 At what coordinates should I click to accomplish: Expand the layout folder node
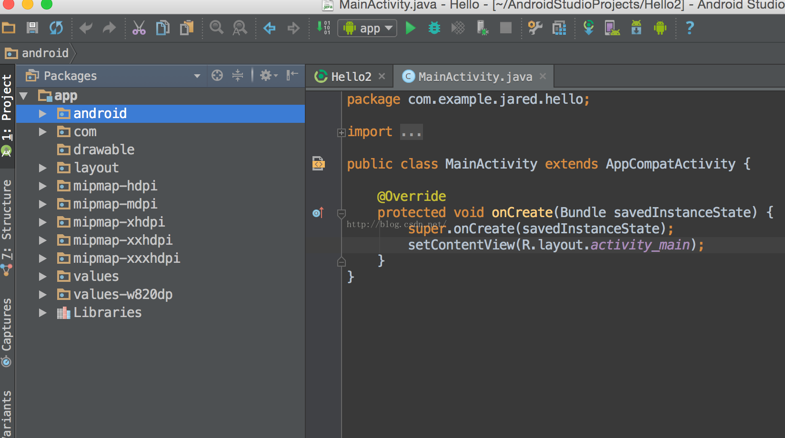(43, 168)
